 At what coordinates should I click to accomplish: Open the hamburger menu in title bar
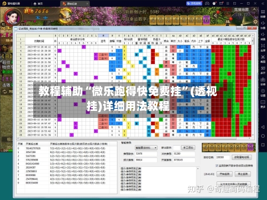click(228, 3)
